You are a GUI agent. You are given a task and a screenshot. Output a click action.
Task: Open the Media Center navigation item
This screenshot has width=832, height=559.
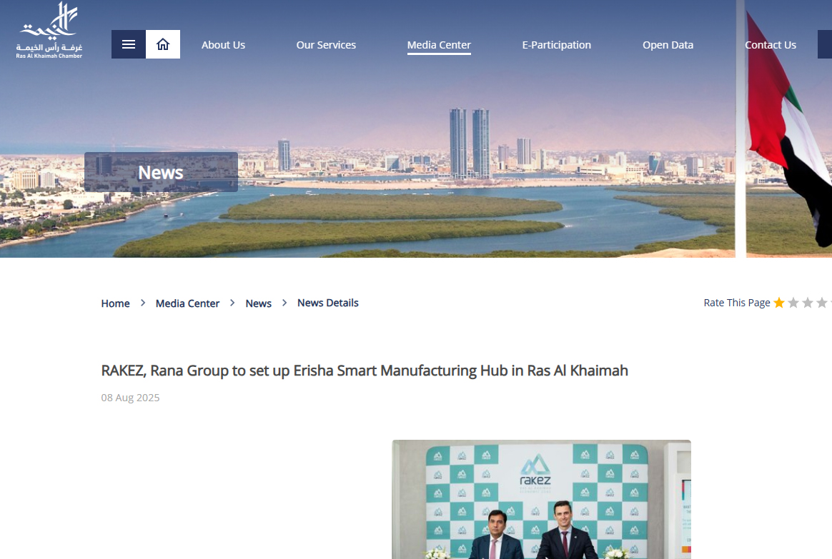tap(439, 45)
